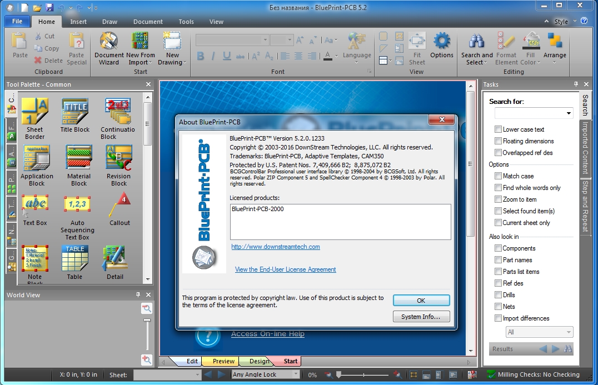
Task: Expand Font group dialog launcher
Action: (369, 71)
